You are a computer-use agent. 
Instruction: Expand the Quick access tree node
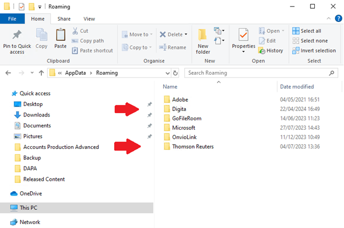tap(6, 93)
